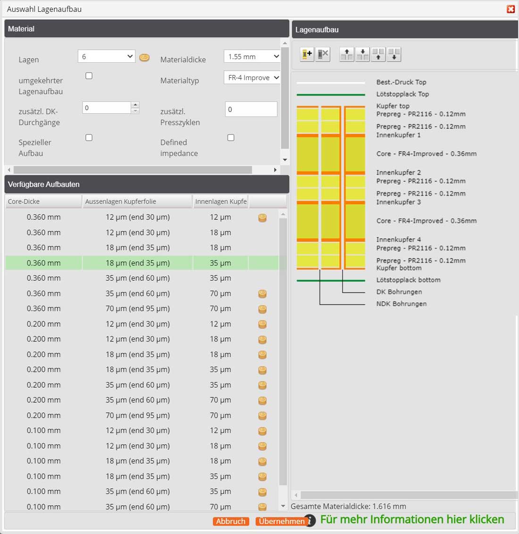Viewport: 519px width, 534px height.
Task: Move layer down with the down-arrow icon
Action: pos(362,54)
